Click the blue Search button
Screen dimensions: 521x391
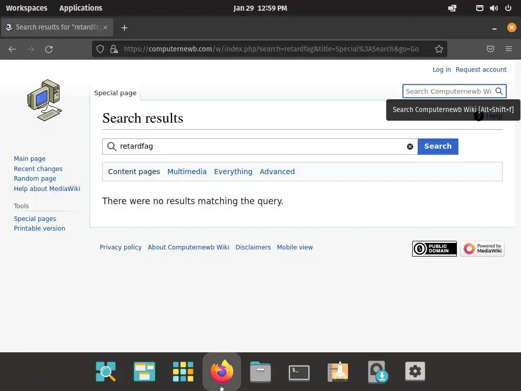pyautogui.click(x=438, y=147)
